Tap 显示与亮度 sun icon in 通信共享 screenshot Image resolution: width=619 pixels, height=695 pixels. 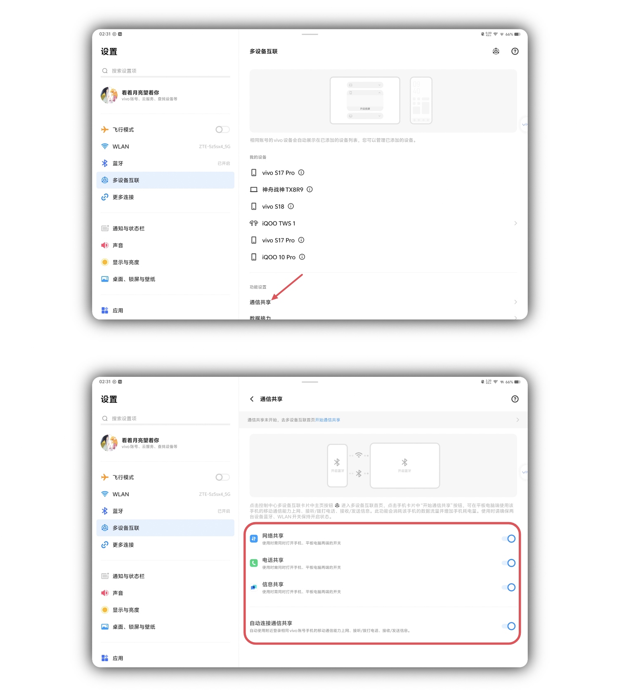(x=105, y=610)
